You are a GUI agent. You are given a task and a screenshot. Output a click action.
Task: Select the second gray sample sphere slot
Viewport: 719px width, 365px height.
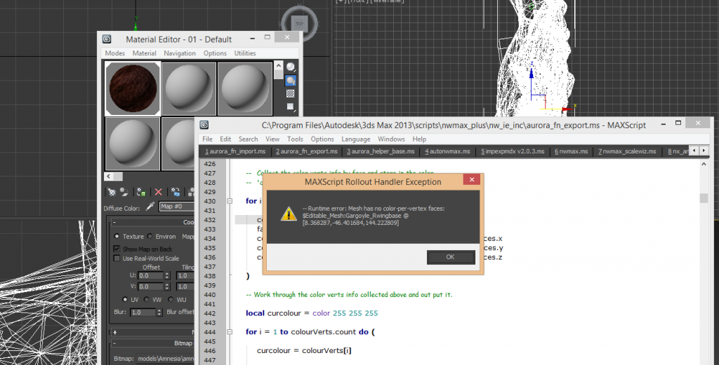coord(188,88)
